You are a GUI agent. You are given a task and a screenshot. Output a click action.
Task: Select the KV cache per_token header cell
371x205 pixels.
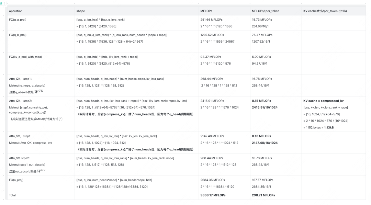point(334,11)
